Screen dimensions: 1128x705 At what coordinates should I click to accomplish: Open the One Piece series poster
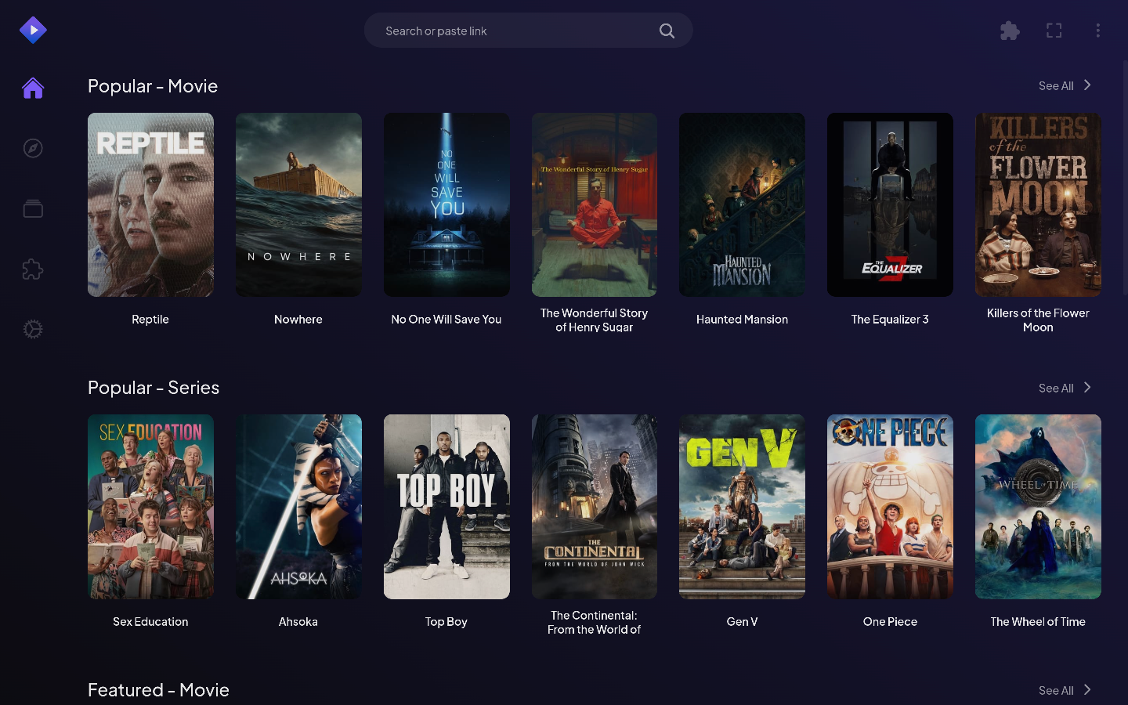(890, 507)
